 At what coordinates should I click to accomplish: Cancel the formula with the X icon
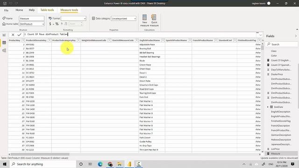click(13, 35)
